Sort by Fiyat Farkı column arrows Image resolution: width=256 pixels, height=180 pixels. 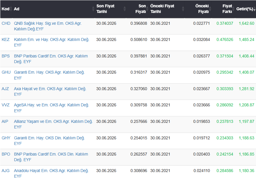(234, 9)
